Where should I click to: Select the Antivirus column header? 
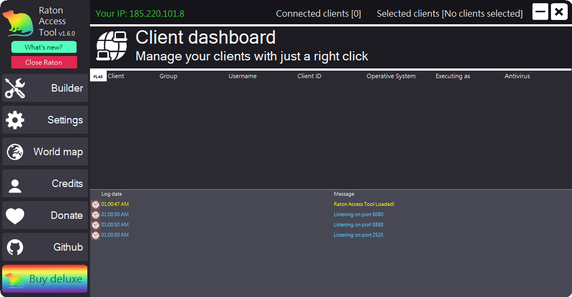(x=517, y=76)
